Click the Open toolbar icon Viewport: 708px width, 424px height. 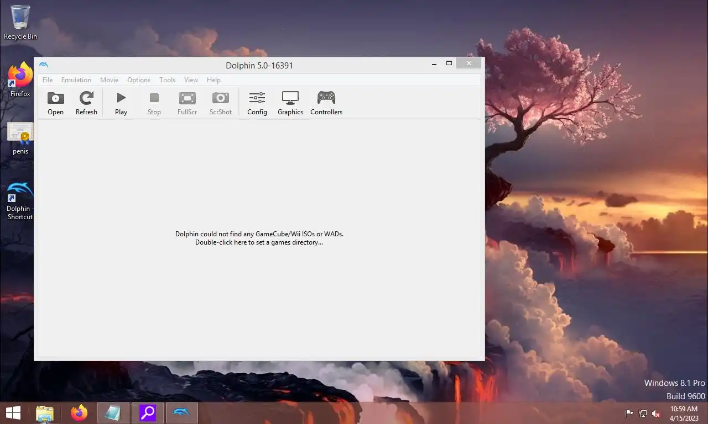tap(55, 103)
